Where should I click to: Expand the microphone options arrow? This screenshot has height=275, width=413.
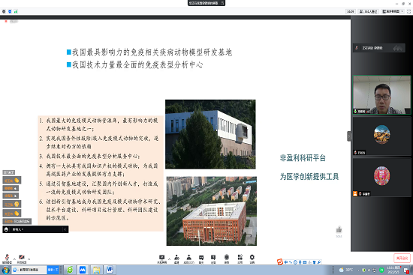coord(14,259)
